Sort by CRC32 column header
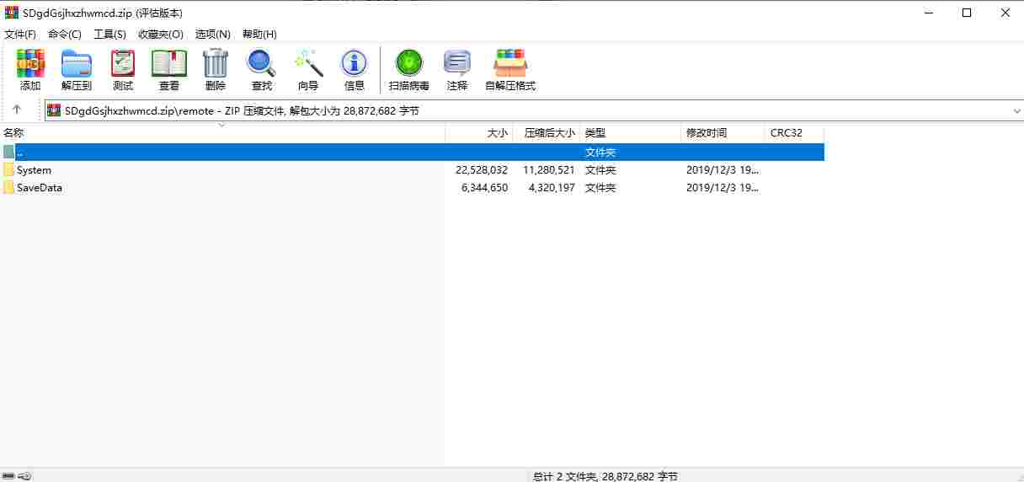 (x=794, y=133)
